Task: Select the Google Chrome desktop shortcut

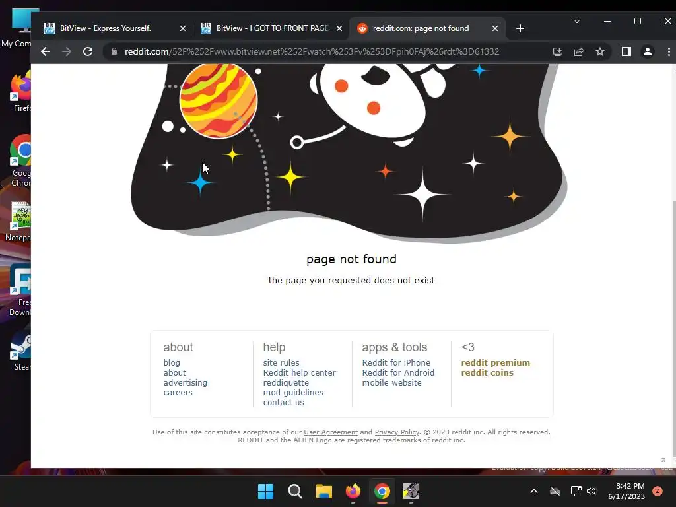Action: pyautogui.click(x=20, y=161)
